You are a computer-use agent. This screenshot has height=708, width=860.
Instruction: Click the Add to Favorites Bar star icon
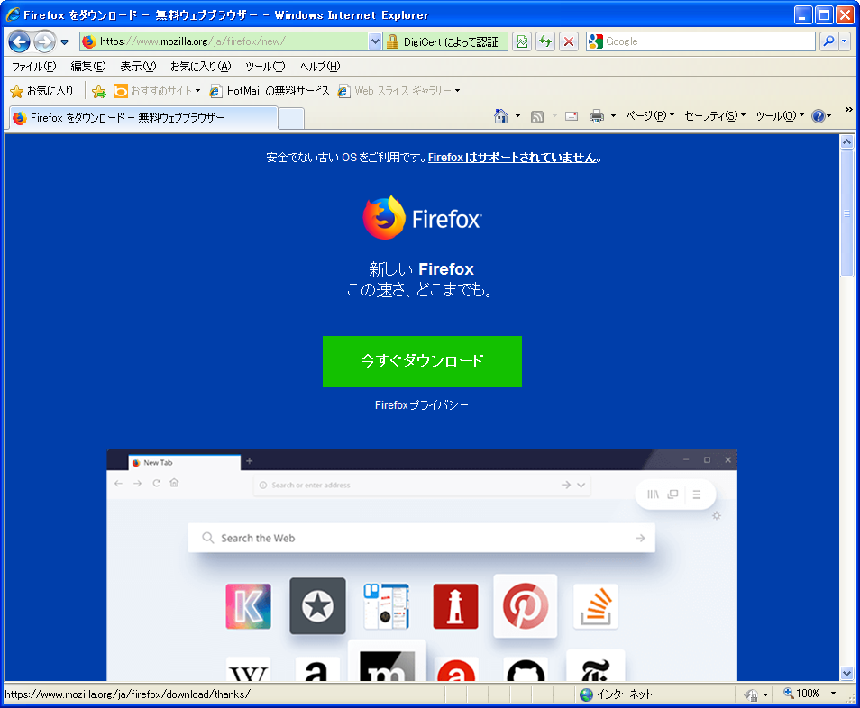click(99, 91)
